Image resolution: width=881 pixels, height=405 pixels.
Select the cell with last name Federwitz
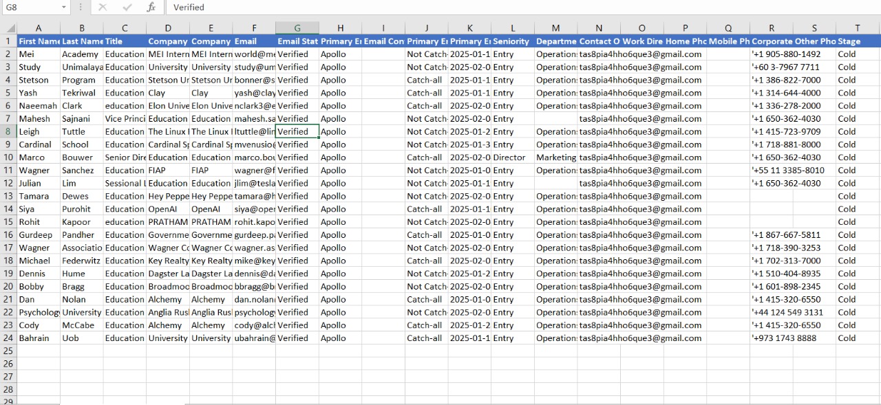coord(81,261)
